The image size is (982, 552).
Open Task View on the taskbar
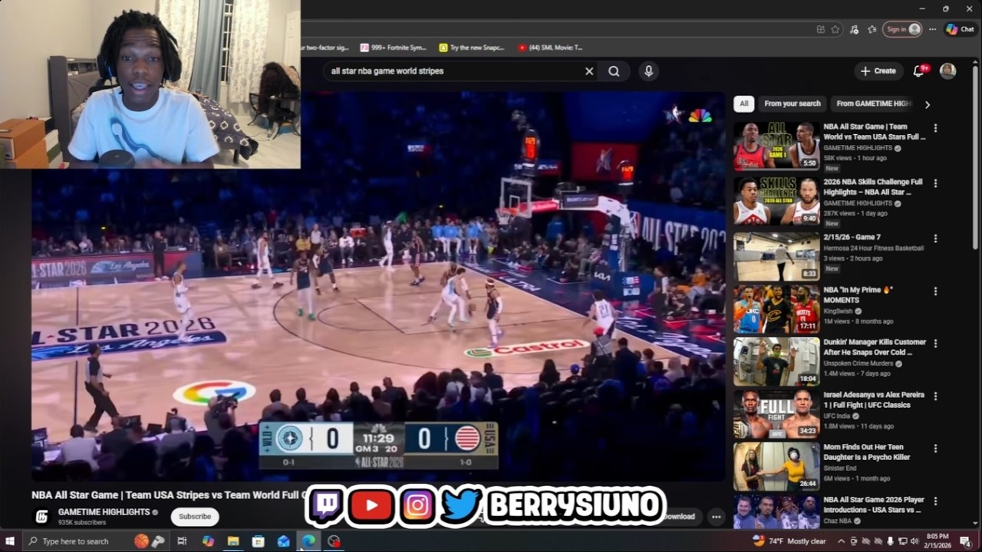pyautogui.click(x=182, y=541)
